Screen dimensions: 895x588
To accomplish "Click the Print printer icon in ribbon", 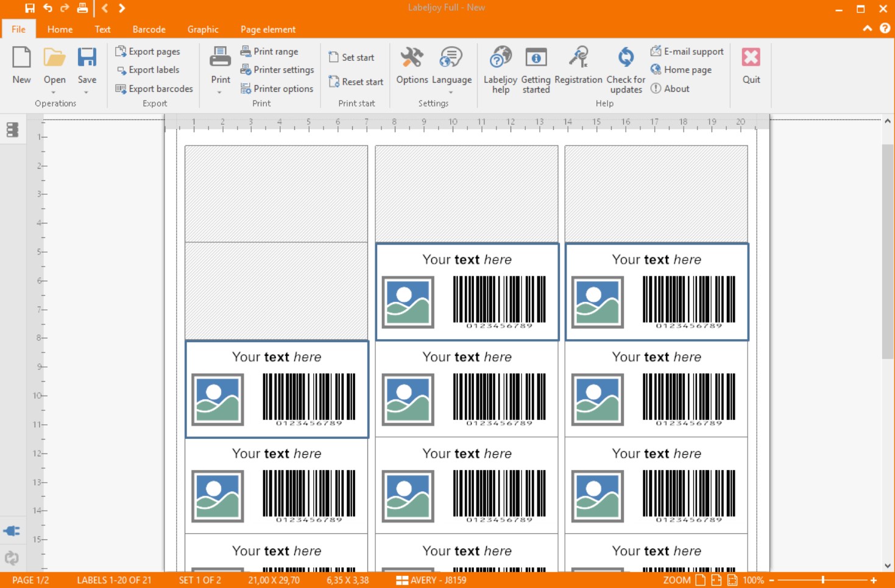I will point(220,57).
